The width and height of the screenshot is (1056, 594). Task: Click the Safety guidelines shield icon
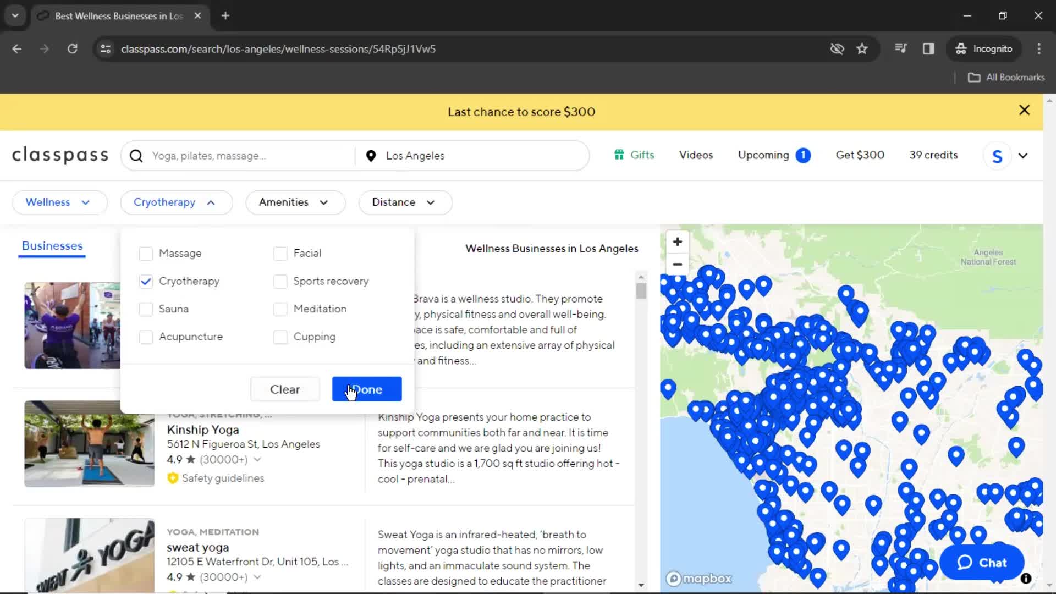tap(173, 479)
